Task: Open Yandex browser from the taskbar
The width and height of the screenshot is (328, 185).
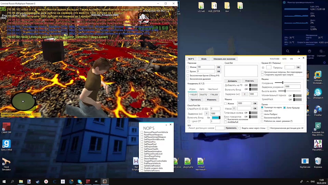Action: (46, 181)
